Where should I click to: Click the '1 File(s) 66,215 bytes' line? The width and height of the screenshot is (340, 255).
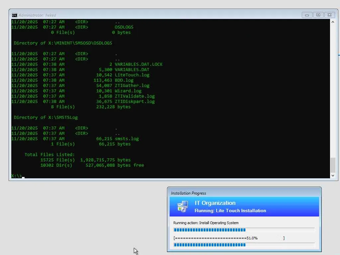pos(91,144)
